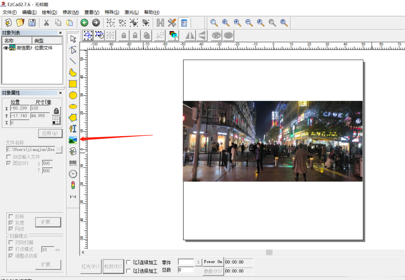Expand file path browse button
The height and width of the screenshot is (280, 405).
point(59,149)
